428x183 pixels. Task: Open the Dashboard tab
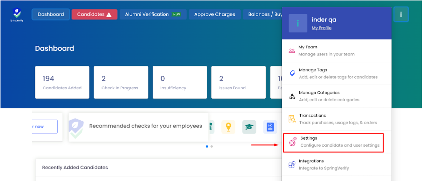[51, 14]
